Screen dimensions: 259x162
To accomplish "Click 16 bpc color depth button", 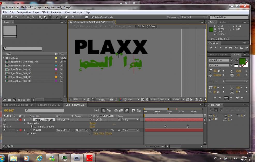I will (21, 100).
